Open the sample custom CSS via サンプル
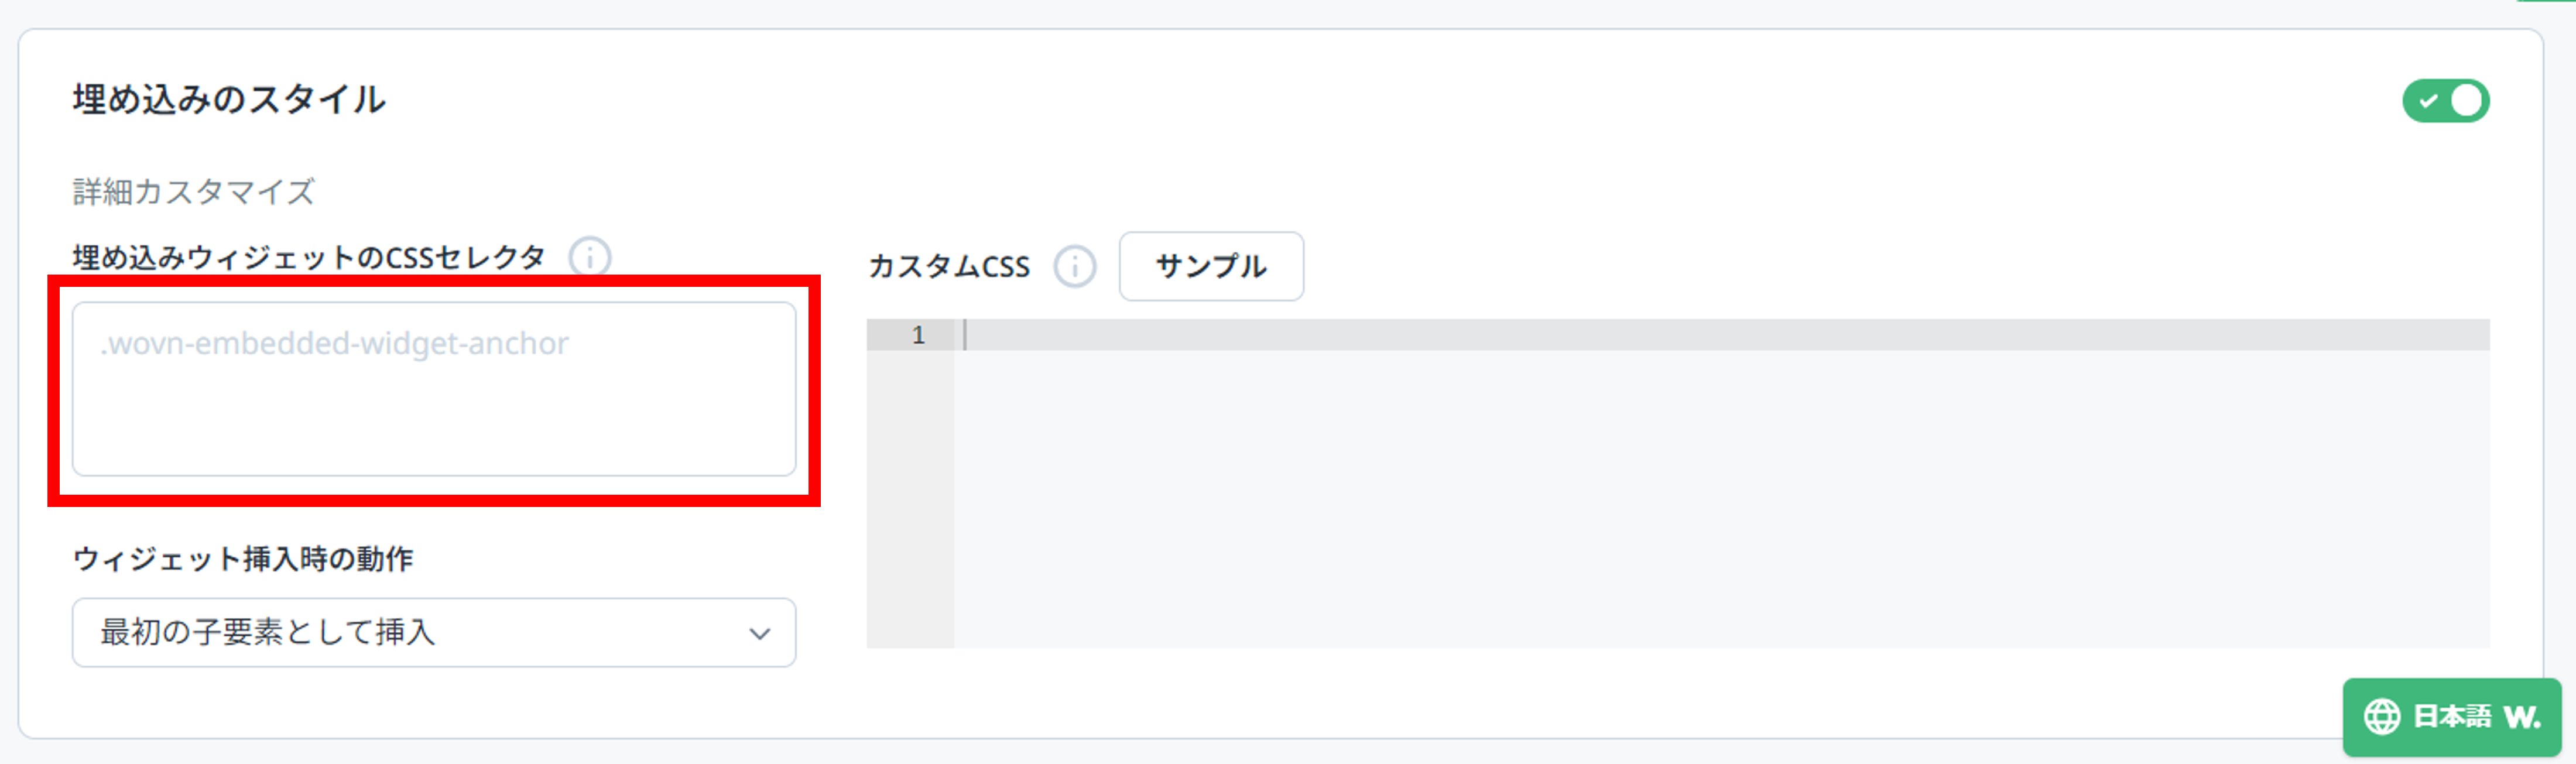Image resolution: width=2576 pixels, height=764 pixels. point(1211,266)
